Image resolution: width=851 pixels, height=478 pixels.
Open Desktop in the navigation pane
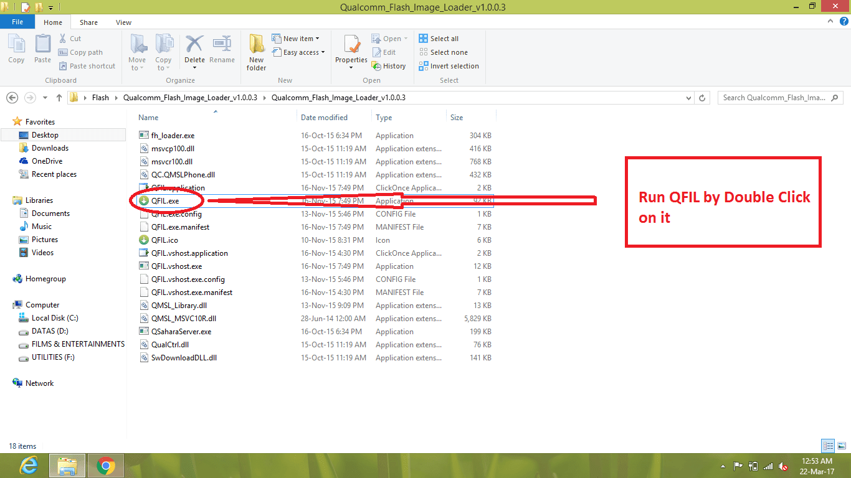pos(45,135)
